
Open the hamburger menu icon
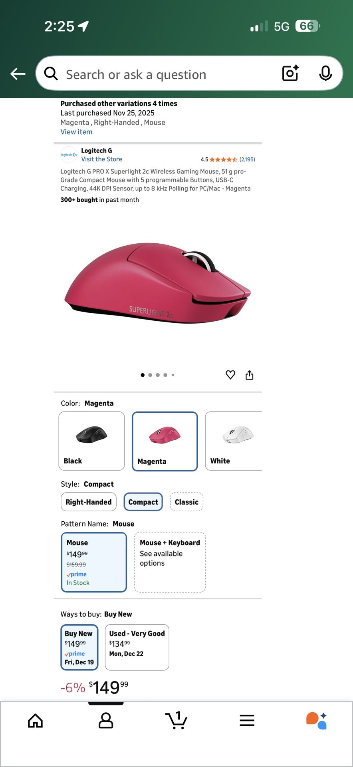pos(247,720)
